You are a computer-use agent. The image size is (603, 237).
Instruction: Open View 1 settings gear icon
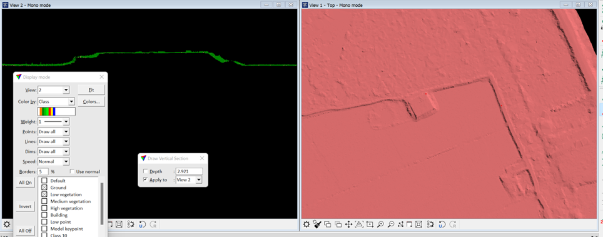pos(306,224)
